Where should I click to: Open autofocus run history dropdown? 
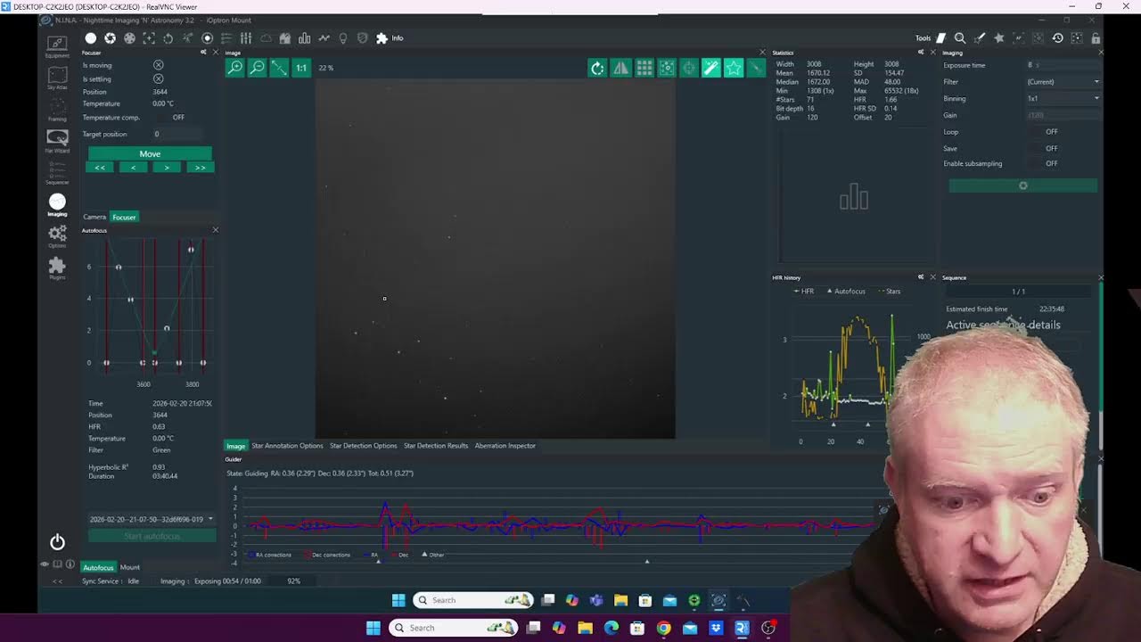152,519
